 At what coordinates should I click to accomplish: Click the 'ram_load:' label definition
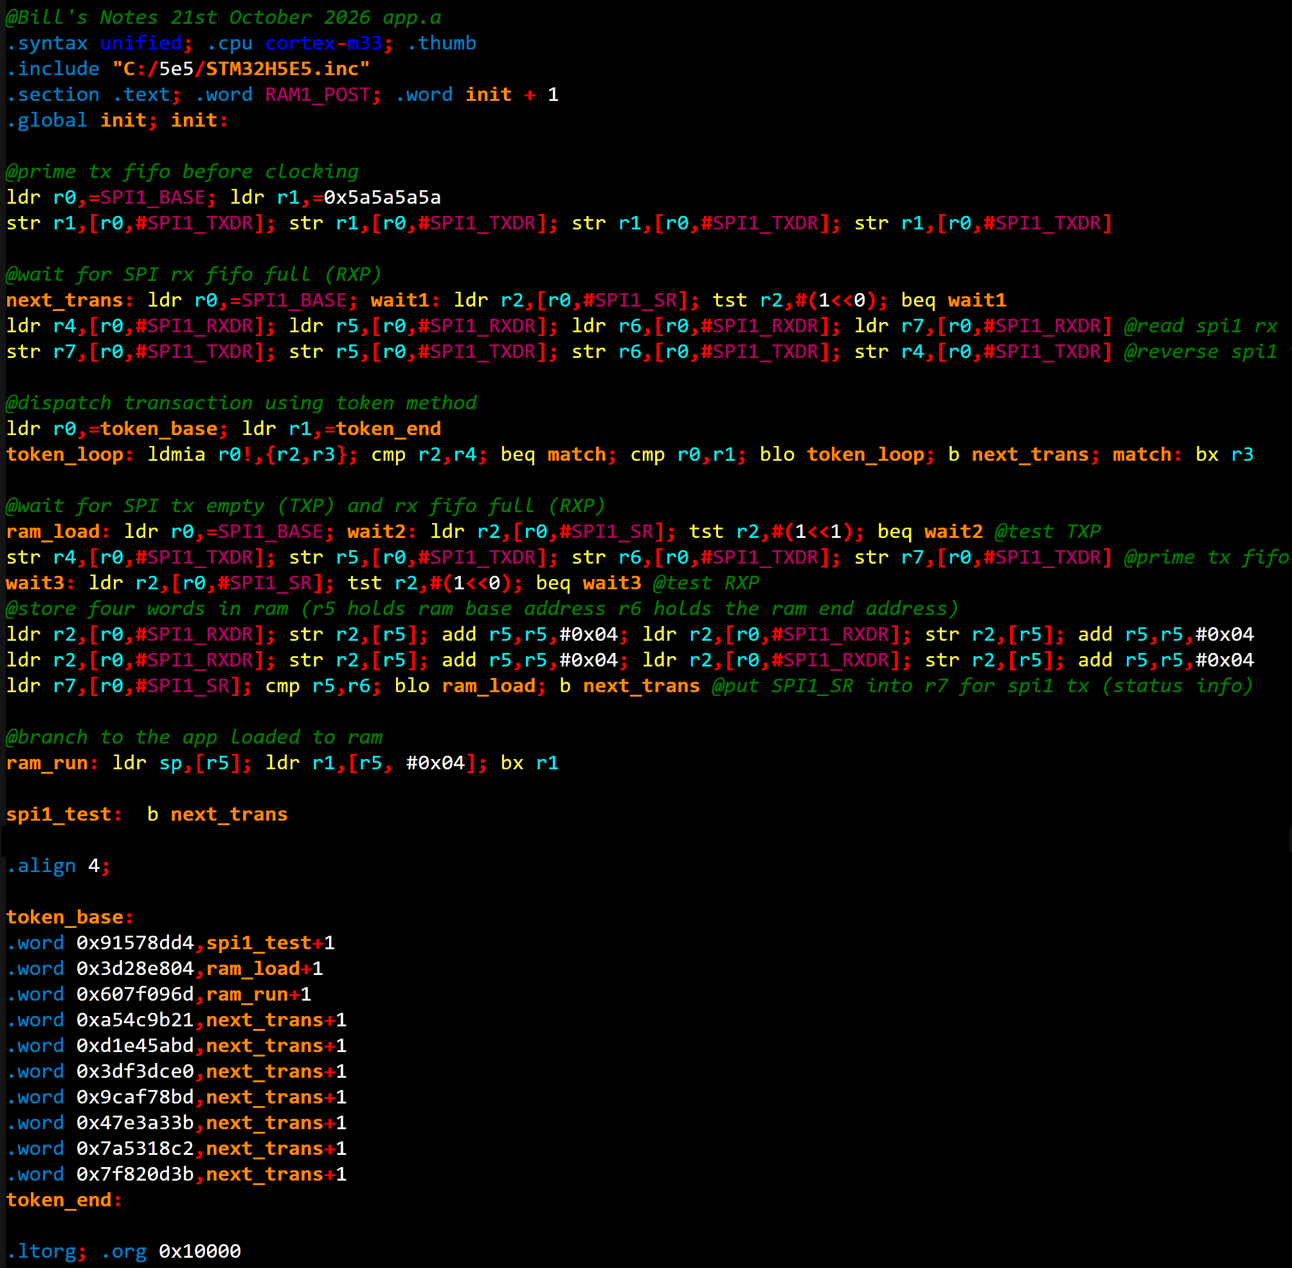58,532
